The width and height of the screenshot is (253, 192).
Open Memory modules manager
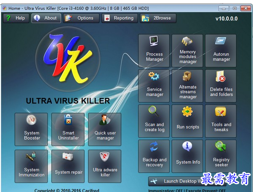pyautogui.click(x=187, y=51)
